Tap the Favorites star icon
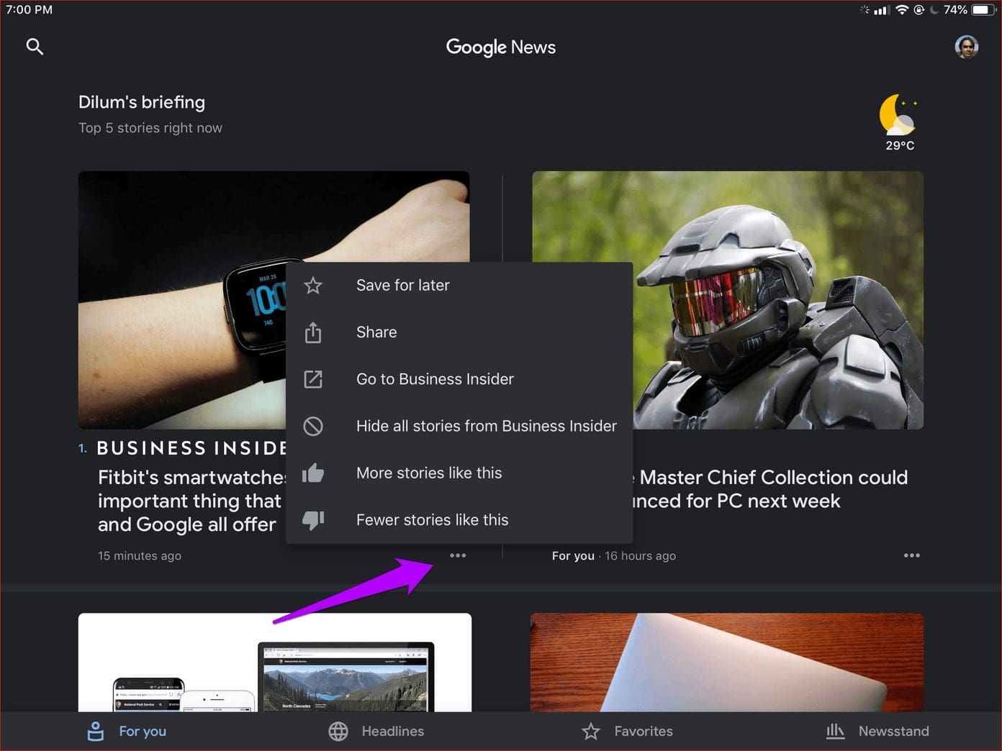1002x751 pixels. pyautogui.click(x=591, y=732)
